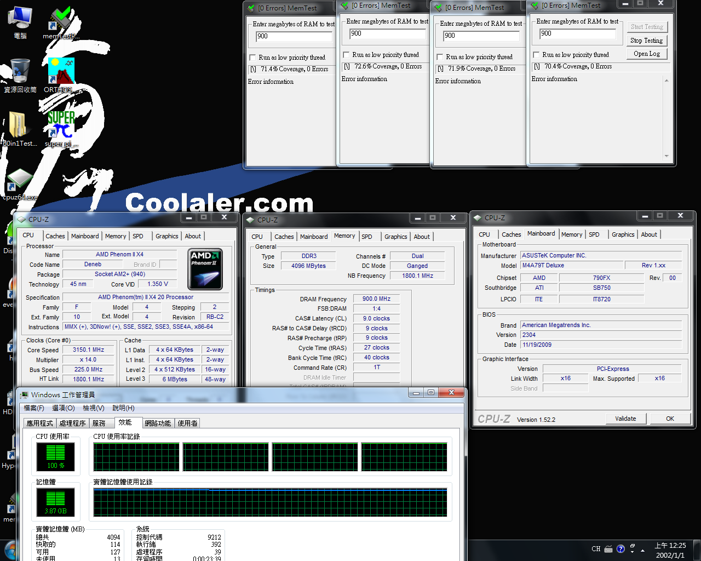Click the title icon of CPU-Z Mainboard window
The width and height of the screenshot is (701, 561).
477,217
